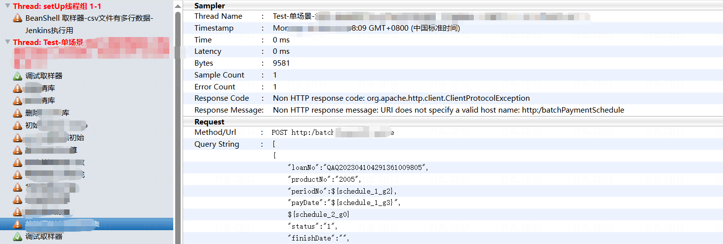Collapse the Thread: Test-单场景 node

(x=7, y=42)
